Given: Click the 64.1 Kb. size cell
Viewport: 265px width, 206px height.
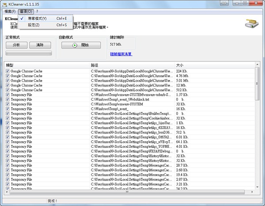Looking at the screenshot, I should (182, 142).
